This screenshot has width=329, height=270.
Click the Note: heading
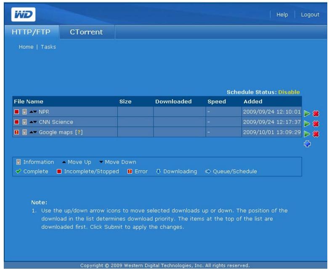(39, 202)
